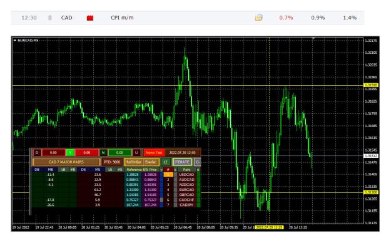Viewport: 391px width, 243px height.
Task: Click the yellow 1.31300 price label
Action: pyautogui.click(x=372, y=192)
